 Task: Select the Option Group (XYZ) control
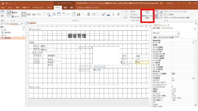tap(64, 14)
